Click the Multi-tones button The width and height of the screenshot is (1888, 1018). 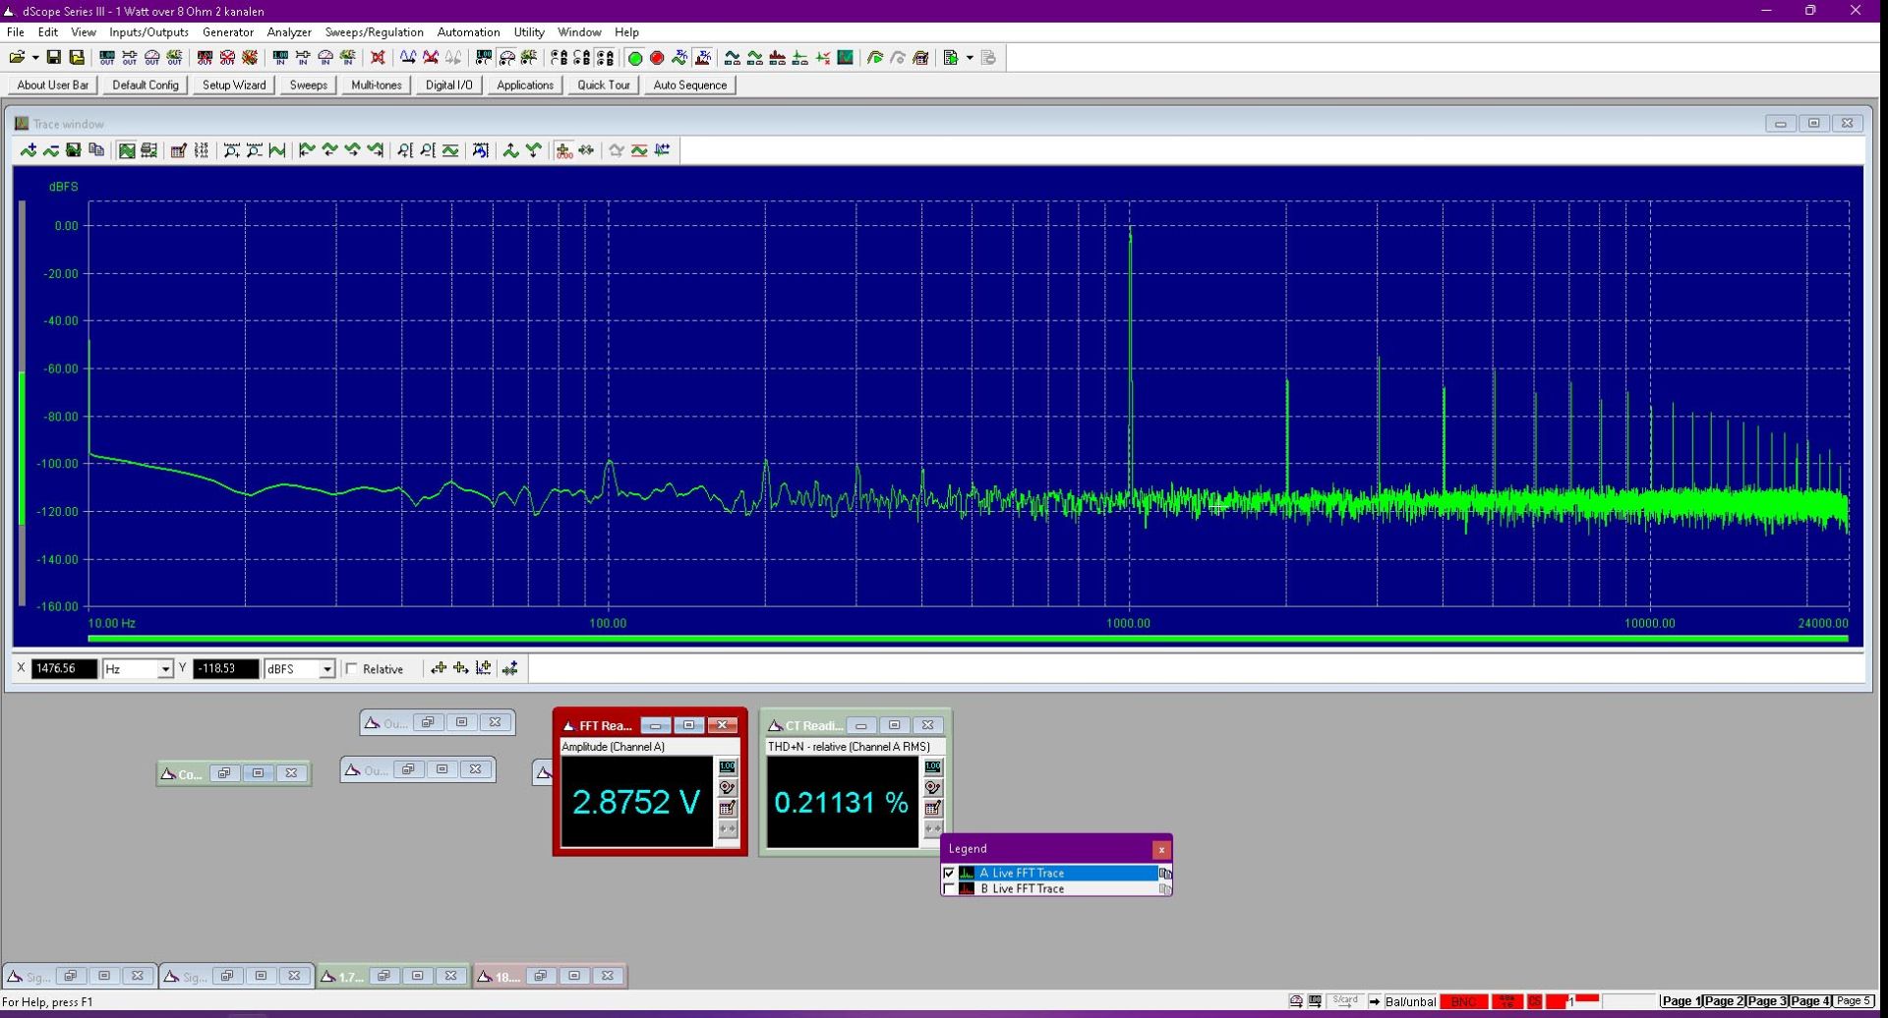coord(377,85)
